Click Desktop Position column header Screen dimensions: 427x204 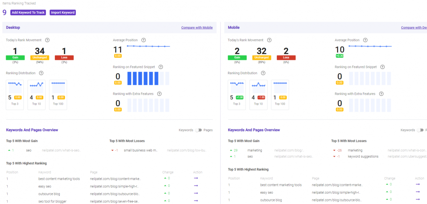(12, 172)
